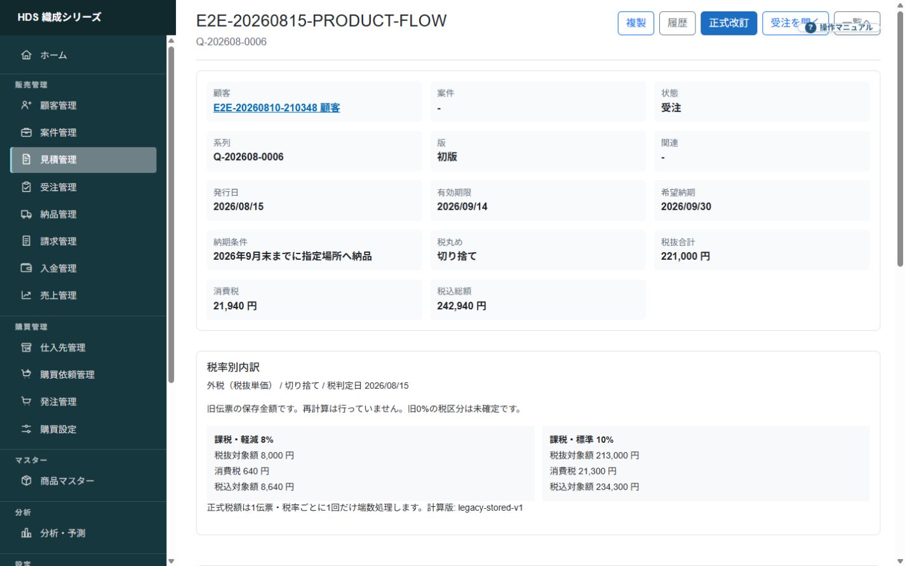Click the 分析・予測 bar chart icon
Viewport: 905px width, 566px height.
pos(26,533)
